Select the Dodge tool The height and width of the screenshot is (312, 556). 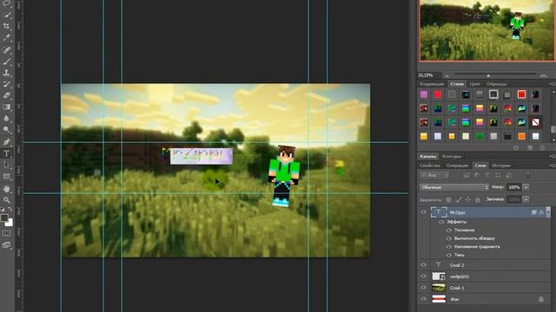pos(6,130)
